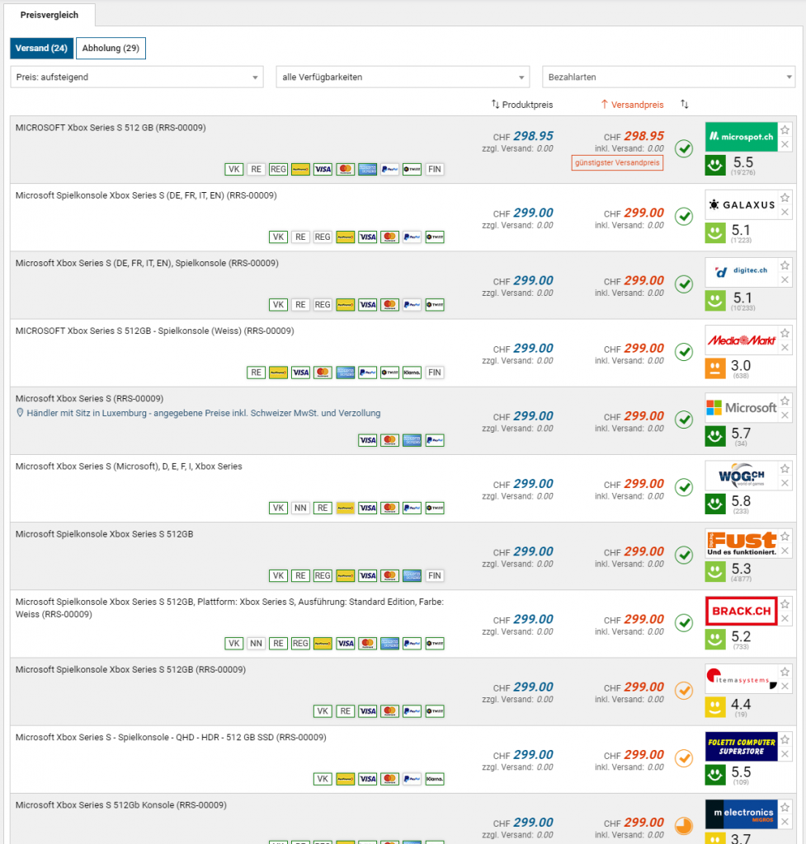The image size is (806, 844).
Task: Click product price 298.95 at microspot.ch
Action: tap(533, 136)
